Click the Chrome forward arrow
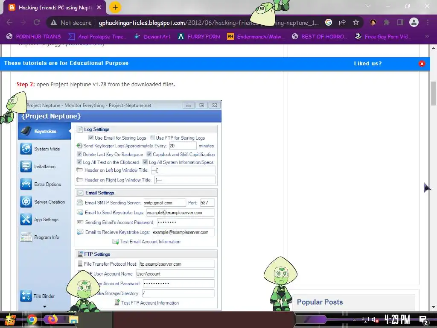Screen dimensions: 437x328 tap(23, 22)
